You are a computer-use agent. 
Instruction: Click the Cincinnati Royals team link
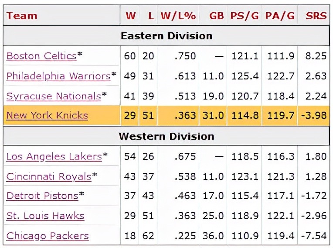49,176
